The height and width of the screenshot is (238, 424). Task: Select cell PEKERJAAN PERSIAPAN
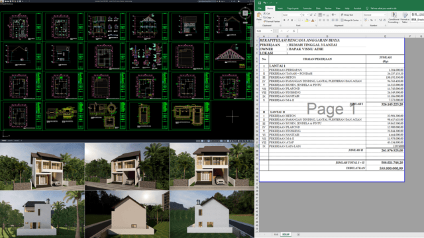[x=286, y=69]
